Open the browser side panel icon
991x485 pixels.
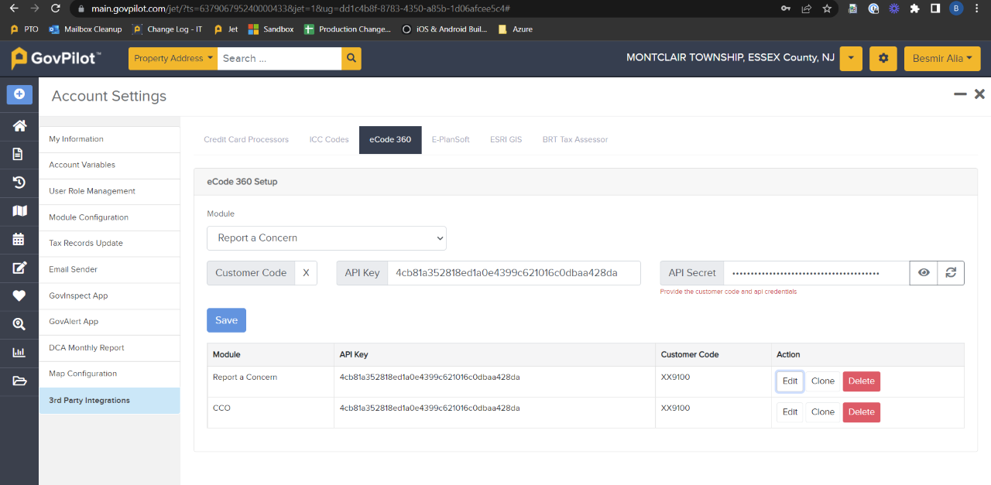[x=935, y=9]
